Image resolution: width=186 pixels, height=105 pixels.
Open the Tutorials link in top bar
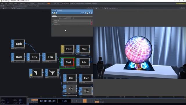tap(43, 3)
